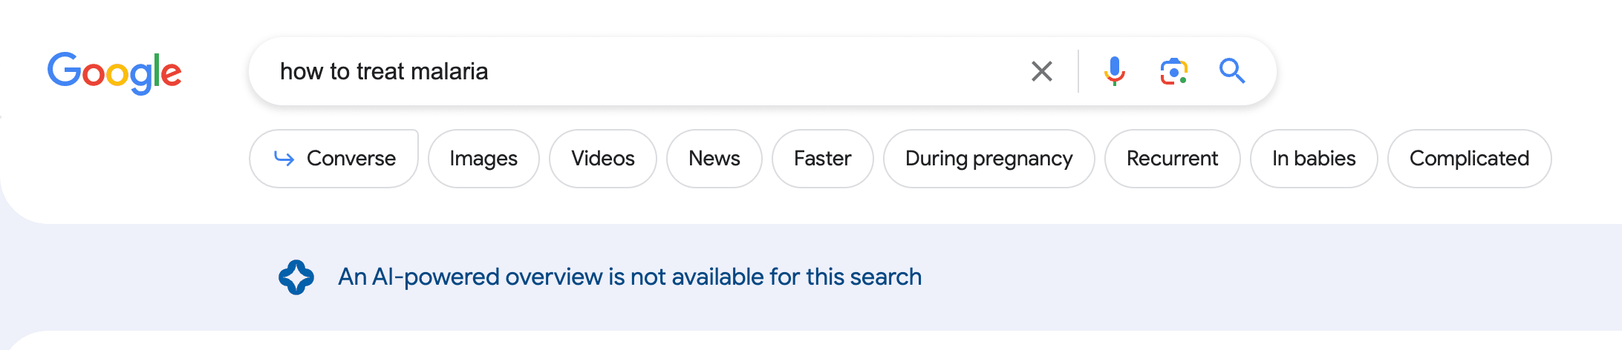Click the blue magnifying glass search icon

(x=1232, y=71)
